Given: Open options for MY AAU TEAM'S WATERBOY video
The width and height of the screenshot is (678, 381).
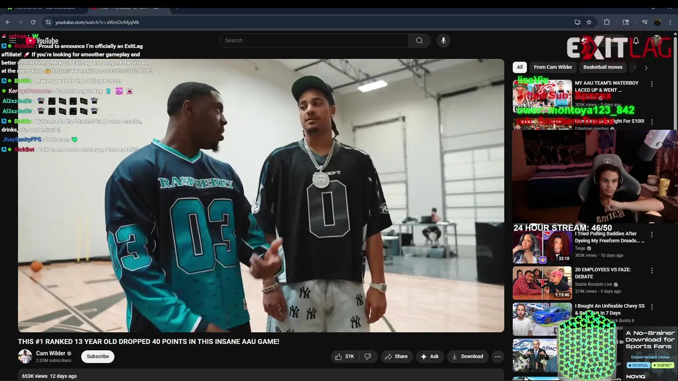Looking at the screenshot, I should [x=652, y=84].
